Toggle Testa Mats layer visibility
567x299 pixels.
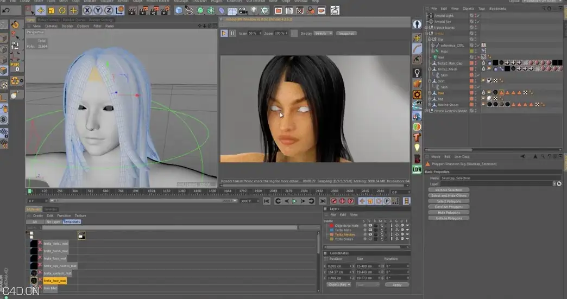[370, 230]
